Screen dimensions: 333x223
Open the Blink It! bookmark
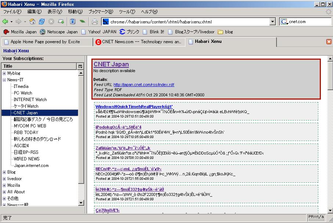pos(153,32)
